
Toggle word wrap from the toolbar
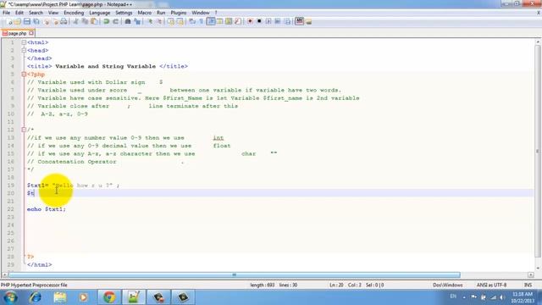pyautogui.click(x=192, y=21)
